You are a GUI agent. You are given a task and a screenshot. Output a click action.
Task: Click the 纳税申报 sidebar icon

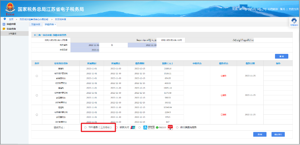[4, 24]
